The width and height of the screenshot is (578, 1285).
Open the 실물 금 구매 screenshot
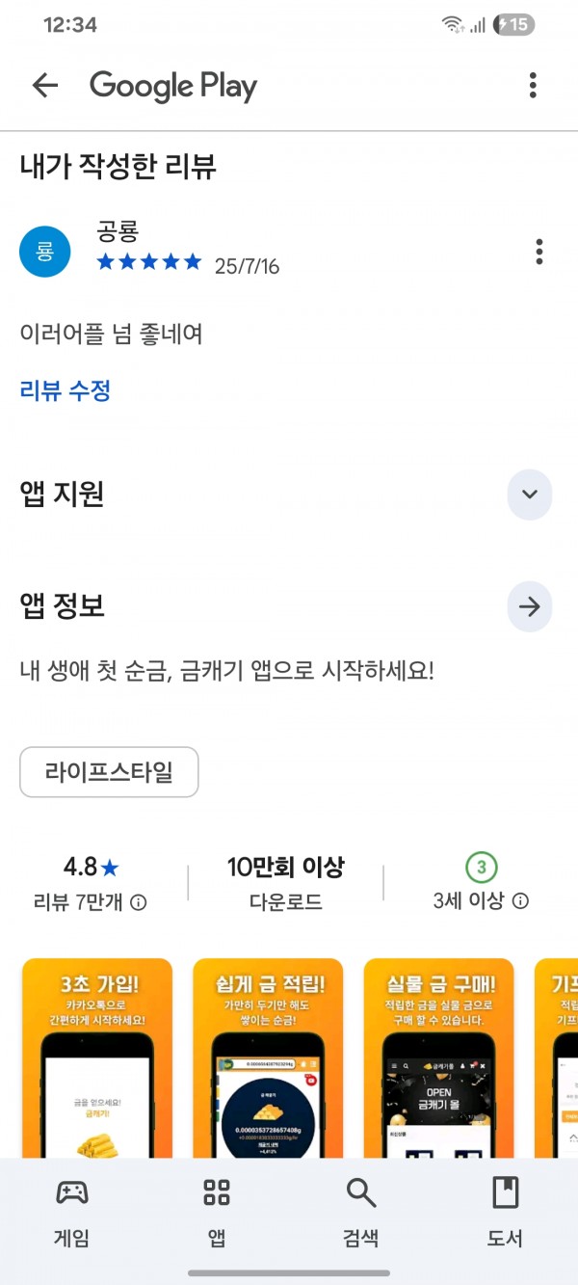point(439,1057)
